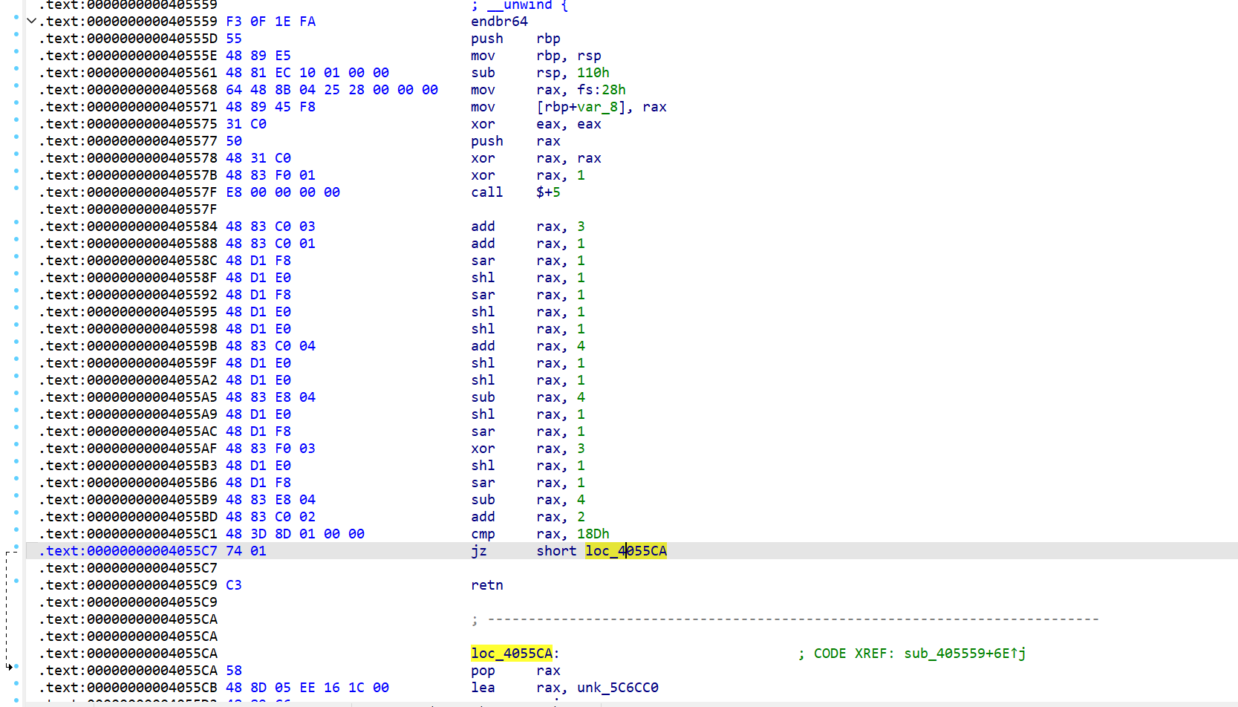Click the lea mnemonic
The height and width of the screenshot is (707, 1238).
pos(483,687)
